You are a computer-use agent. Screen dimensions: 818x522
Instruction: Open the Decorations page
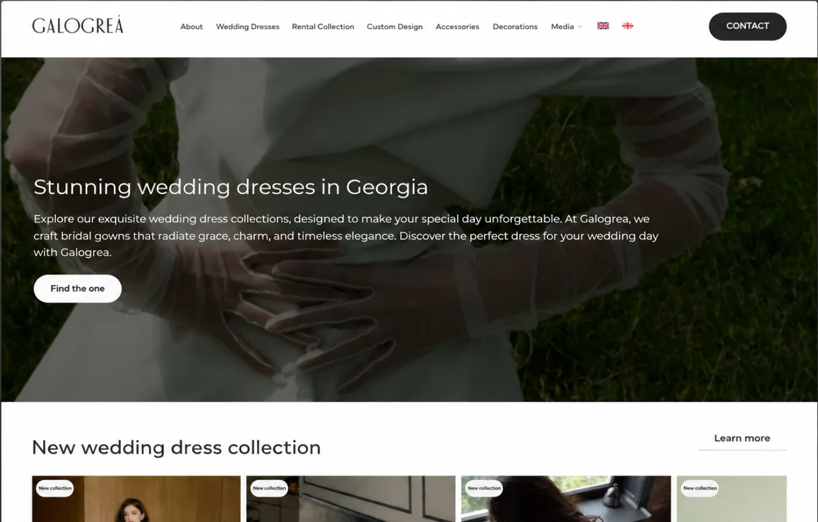point(515,27)
